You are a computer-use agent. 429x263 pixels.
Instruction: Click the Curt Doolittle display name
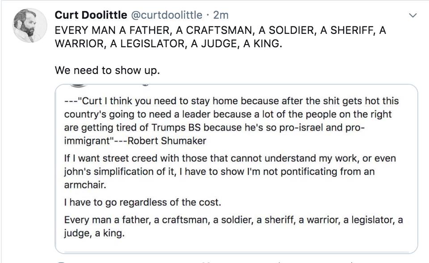90,15
